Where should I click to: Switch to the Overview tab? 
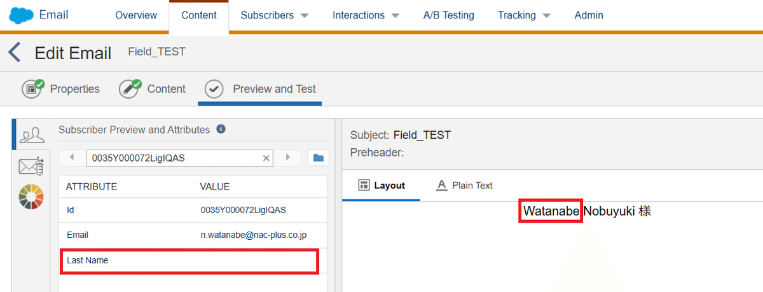coord(136,15)
